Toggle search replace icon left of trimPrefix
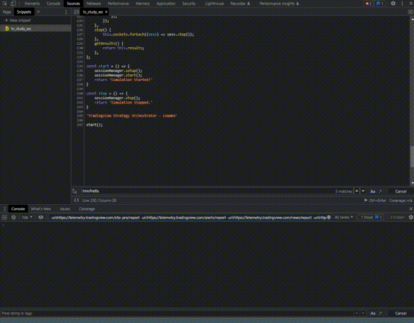 click(x=74, y=191)
